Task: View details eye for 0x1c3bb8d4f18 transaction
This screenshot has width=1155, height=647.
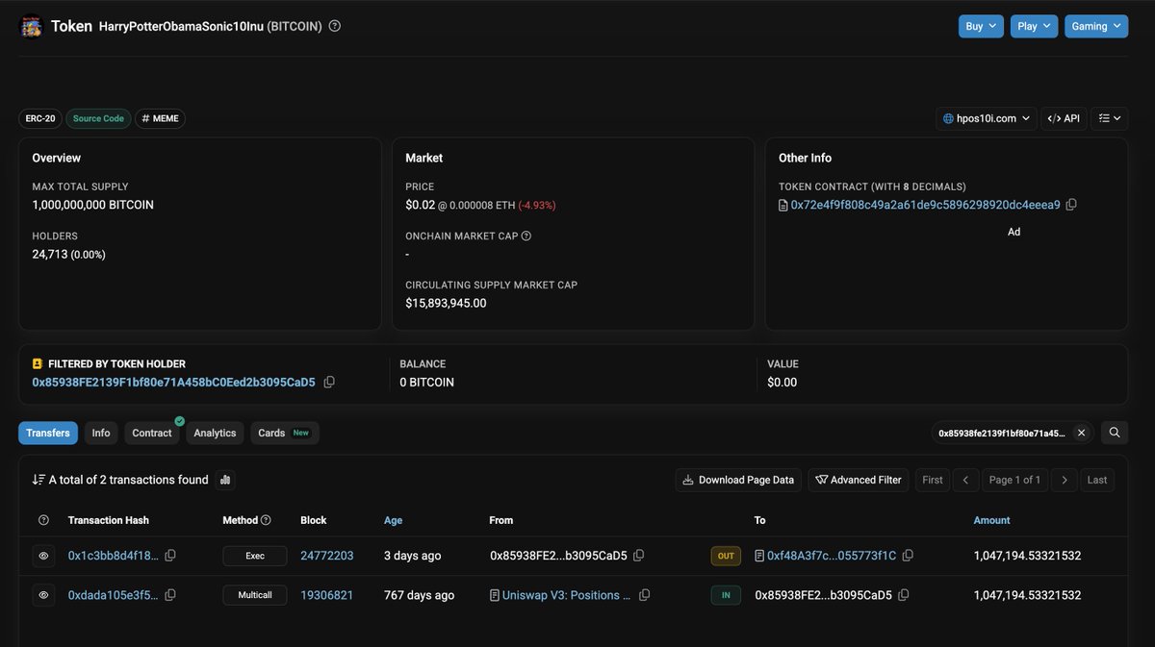Action: [43, 556]
